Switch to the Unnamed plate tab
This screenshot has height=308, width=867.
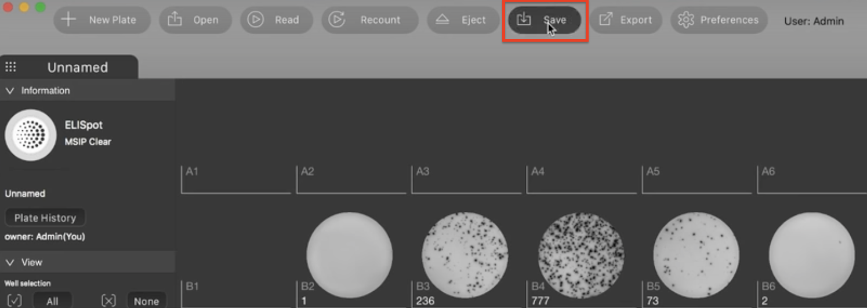69,67
